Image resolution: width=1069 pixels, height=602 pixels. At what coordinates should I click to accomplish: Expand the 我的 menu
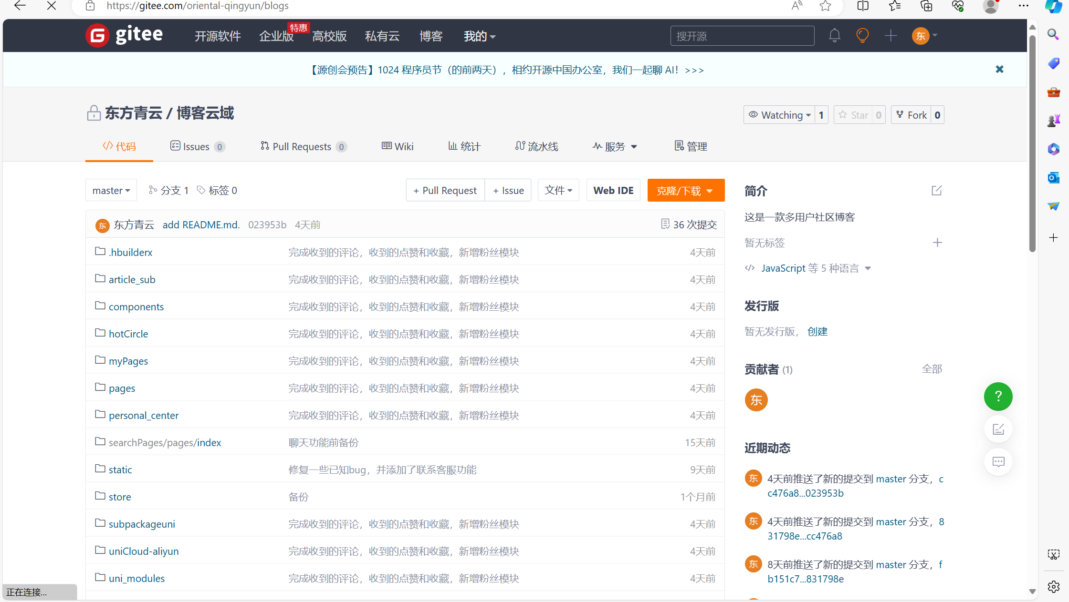(480, 36)
